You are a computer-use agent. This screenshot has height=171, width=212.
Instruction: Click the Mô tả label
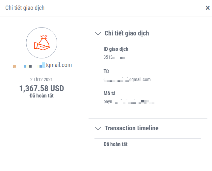[109, 94]
